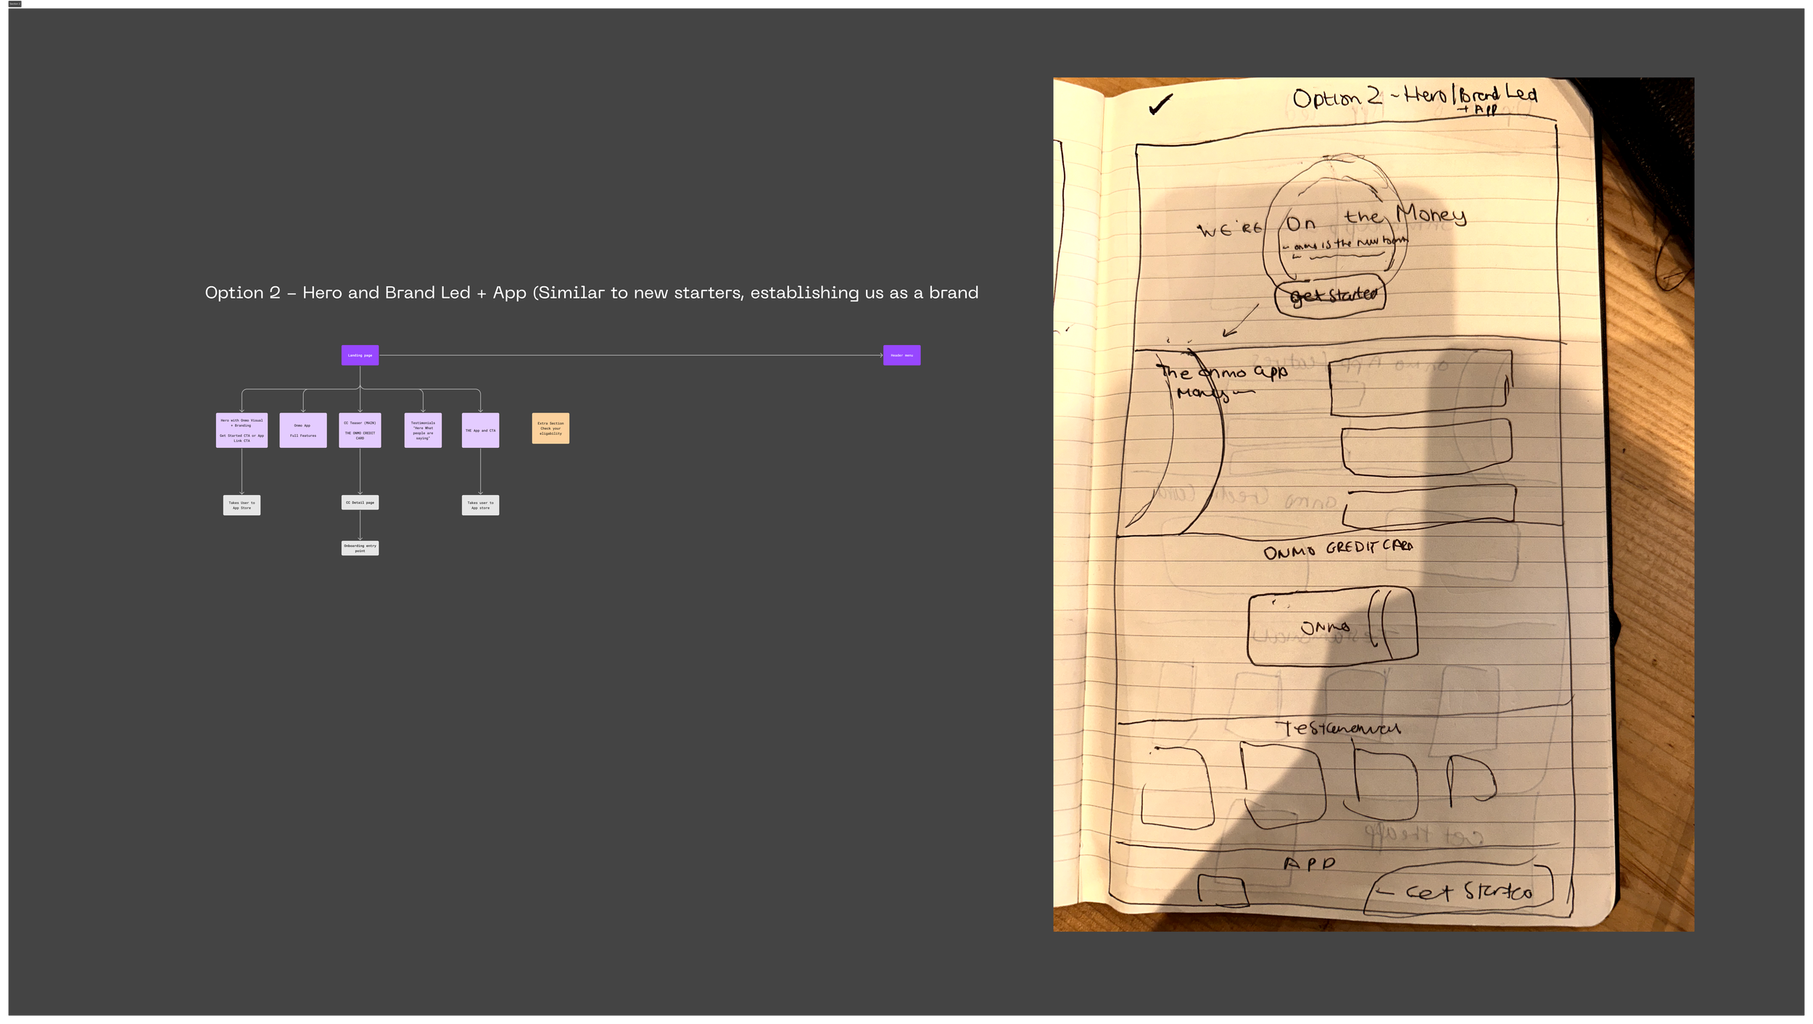Image resolution: width=1813 pixels, height=1024 pixels.
Task: Select the purple Header menu node
Action: pyautogui.click(x=901, y=355)
